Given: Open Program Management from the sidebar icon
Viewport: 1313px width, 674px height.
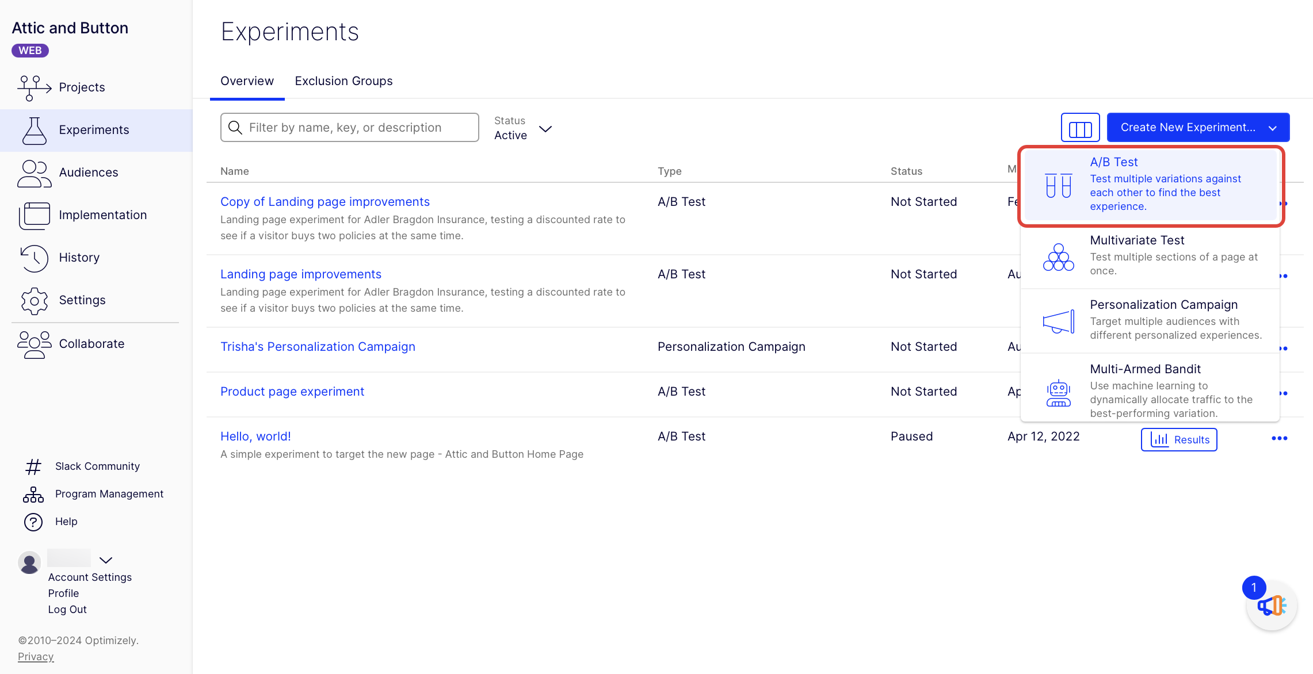Looking at the screenshot, I should coord(33,493).
